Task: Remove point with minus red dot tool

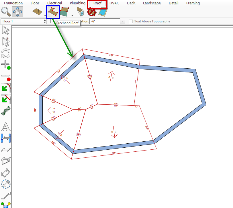Action: click(x=6, y=78)
